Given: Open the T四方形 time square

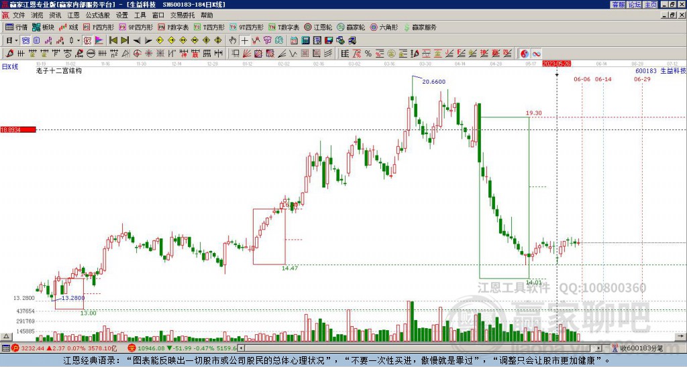Looking at the screenshot, I should pyautogui.click(x=209, y=27).
